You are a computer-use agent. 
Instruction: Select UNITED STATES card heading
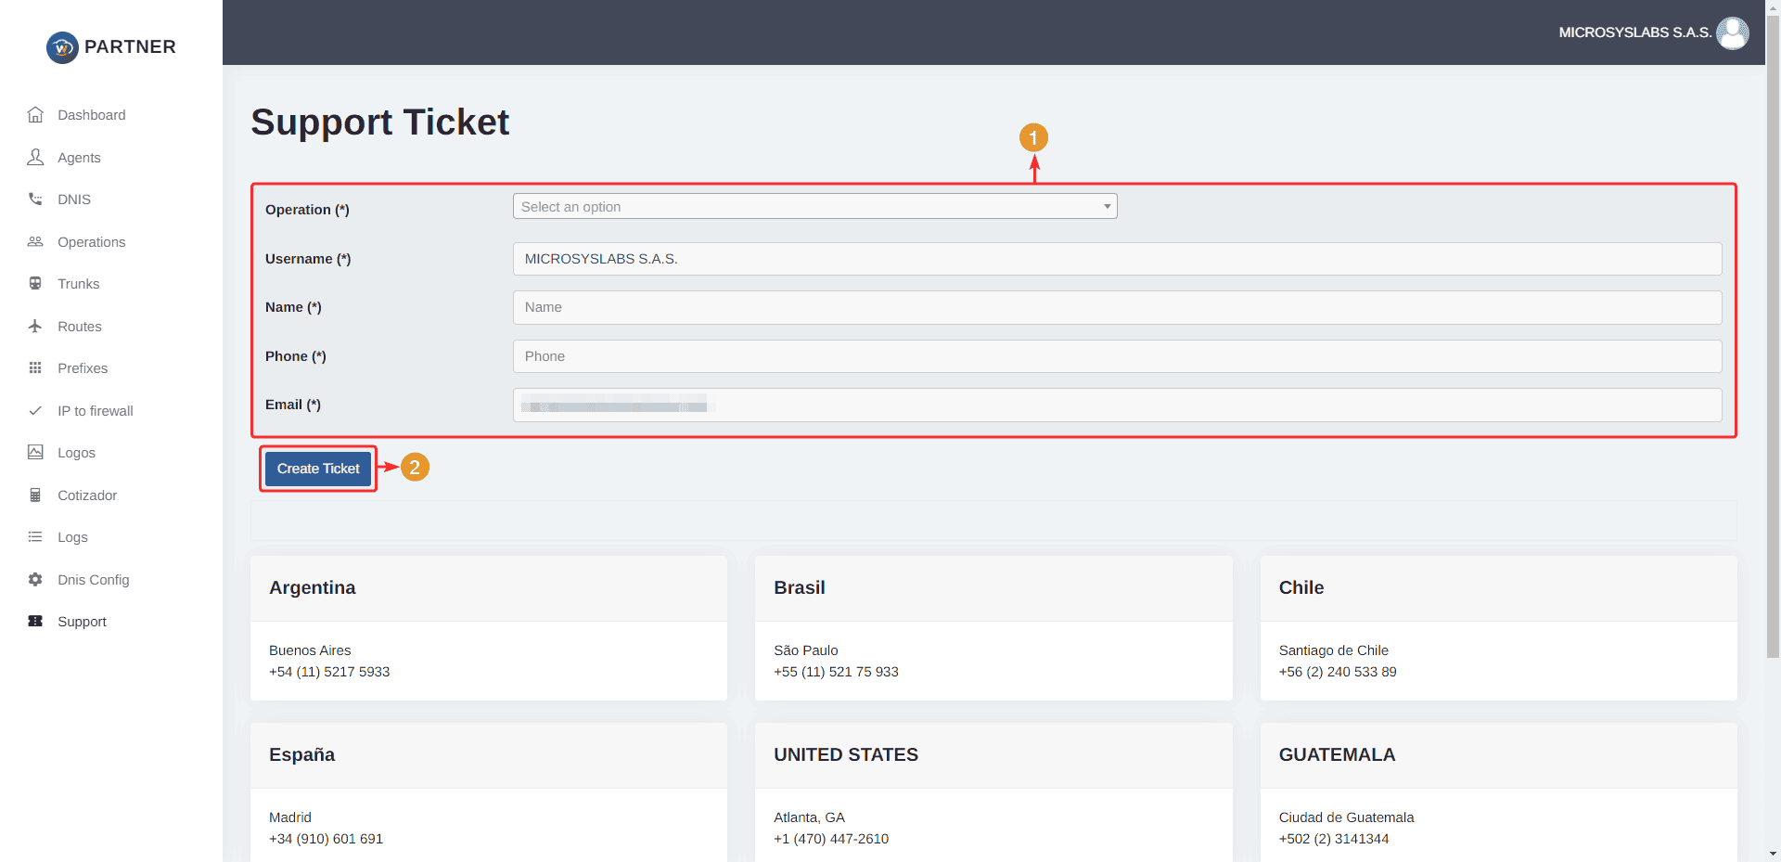(846, 754)
